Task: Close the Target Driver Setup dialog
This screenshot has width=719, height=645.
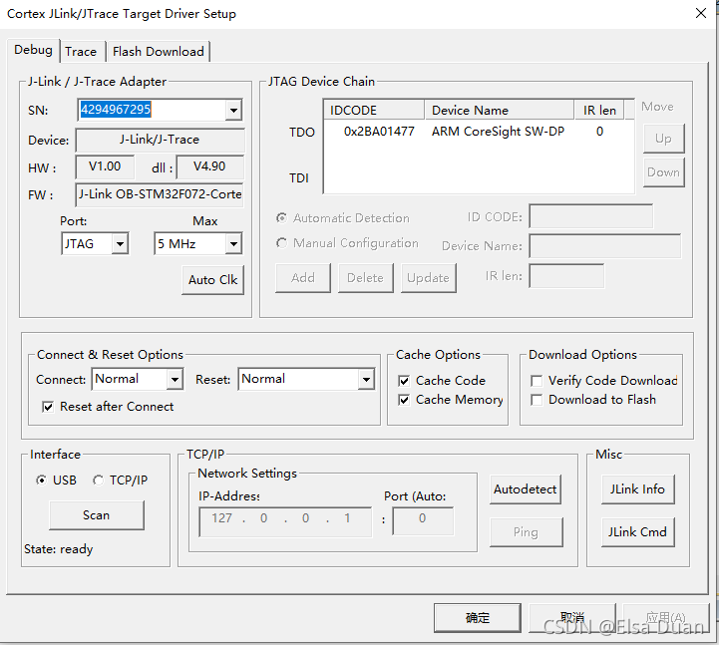Action: coord(701,13)
